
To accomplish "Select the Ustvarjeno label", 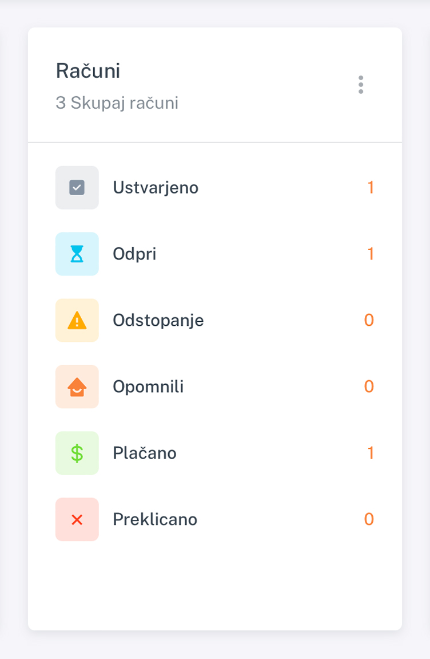I will tap(156, 188).
